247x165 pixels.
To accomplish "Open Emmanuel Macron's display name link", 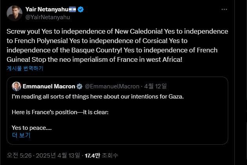I will [49, 86].
